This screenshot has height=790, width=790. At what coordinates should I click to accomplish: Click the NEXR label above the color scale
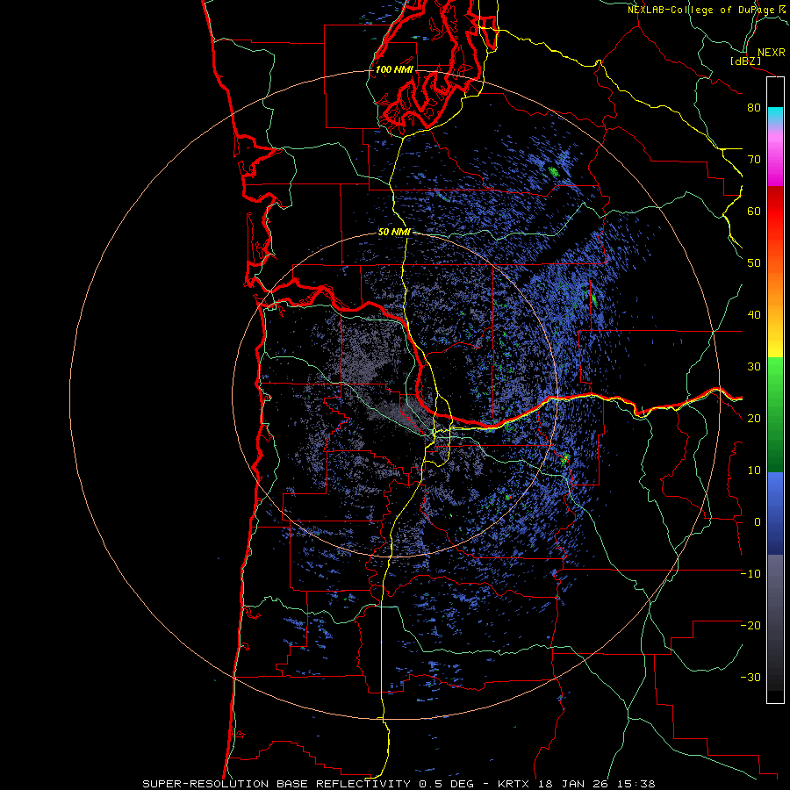[772, 53]
